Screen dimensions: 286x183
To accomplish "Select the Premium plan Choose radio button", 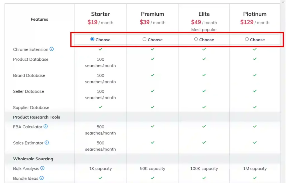I will click(144, 39).
